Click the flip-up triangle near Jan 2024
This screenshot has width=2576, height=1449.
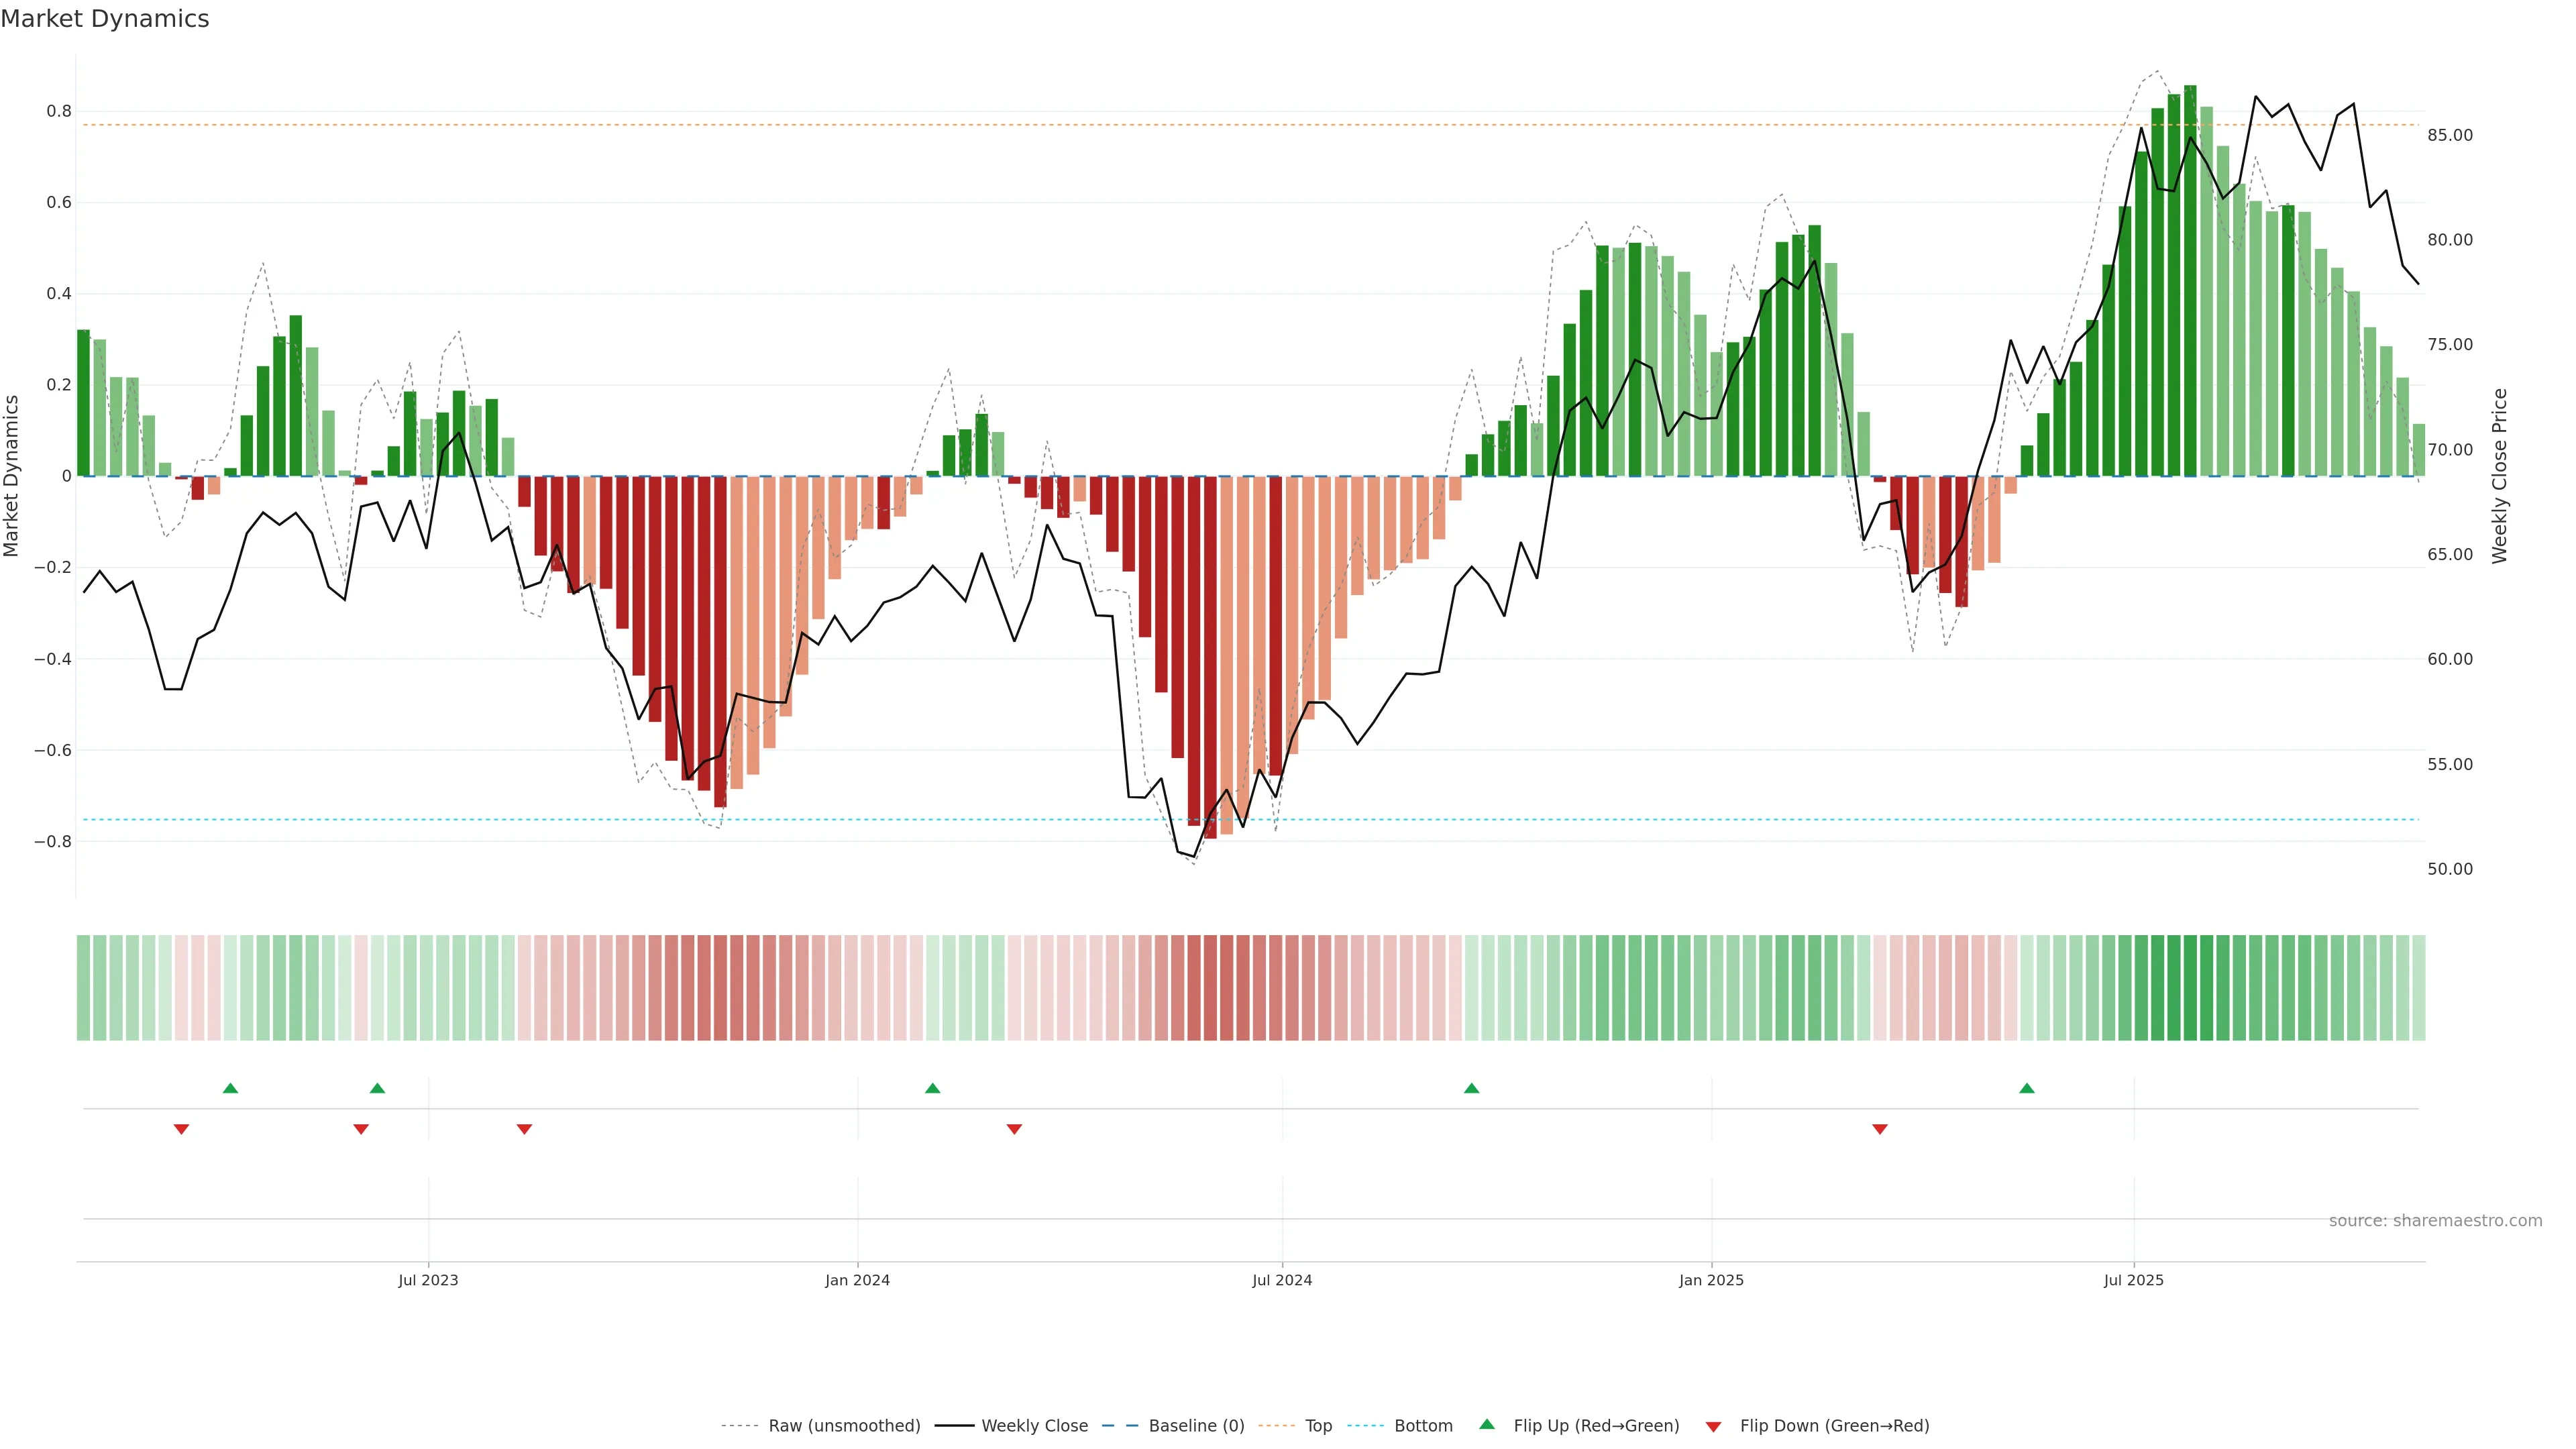932,1088
